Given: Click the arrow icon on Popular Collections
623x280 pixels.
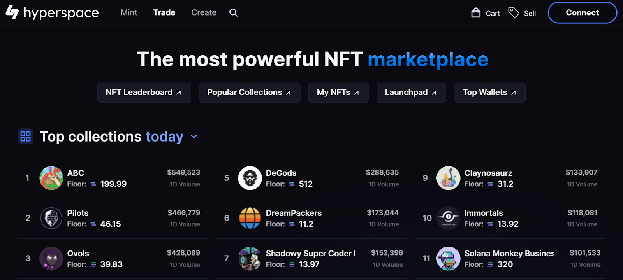Looking at the screenshot, I should [x=288, y=93].
